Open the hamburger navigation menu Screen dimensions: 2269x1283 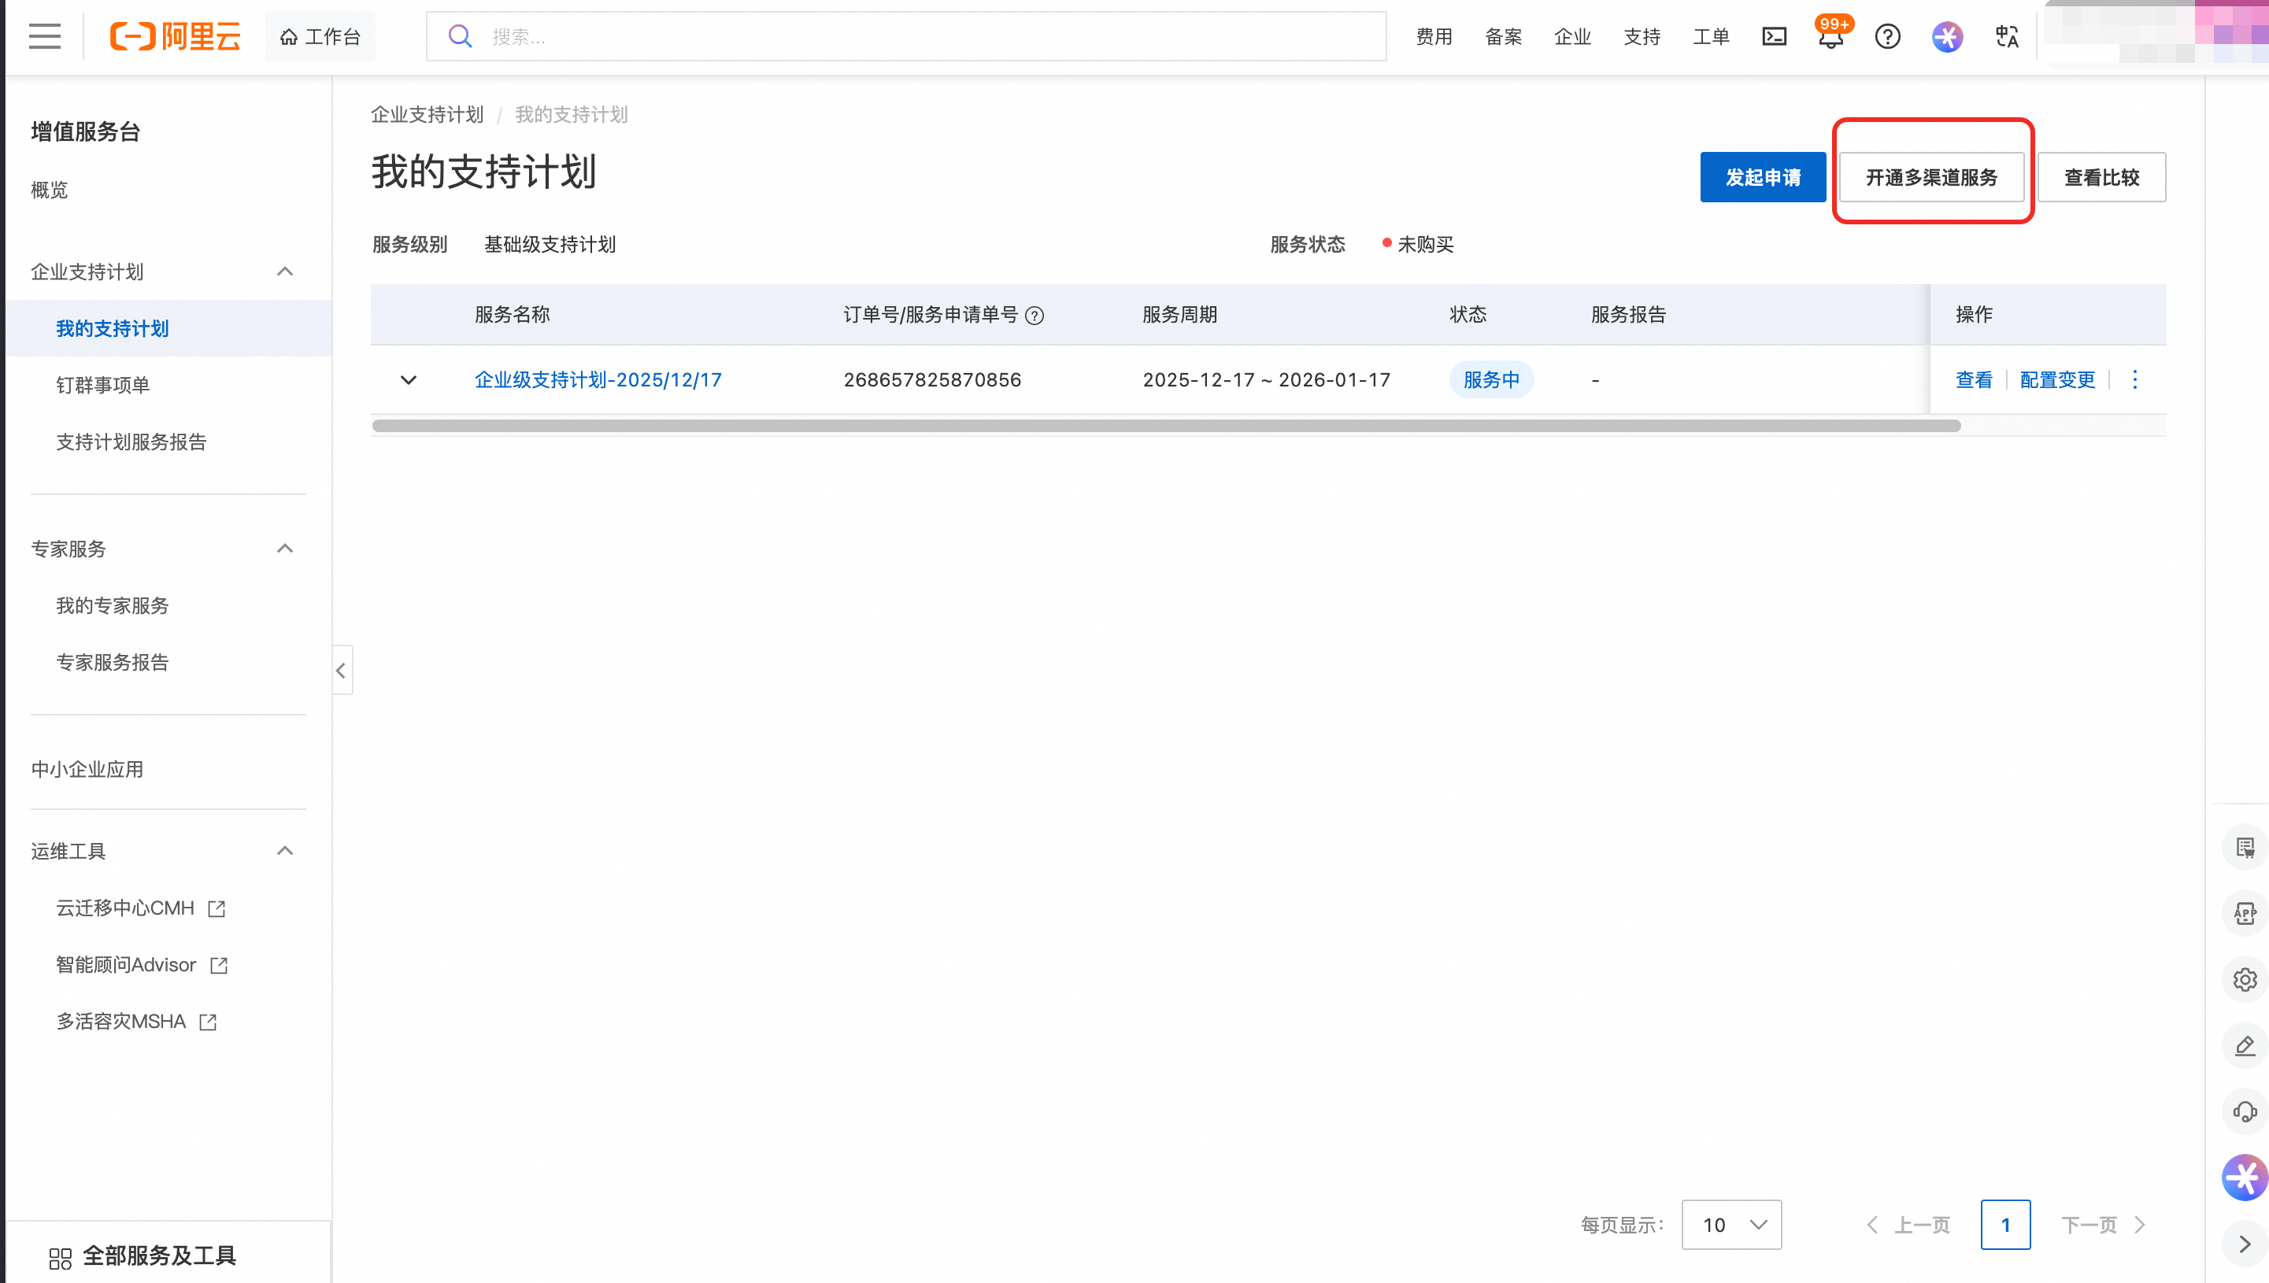coord(44,36)
